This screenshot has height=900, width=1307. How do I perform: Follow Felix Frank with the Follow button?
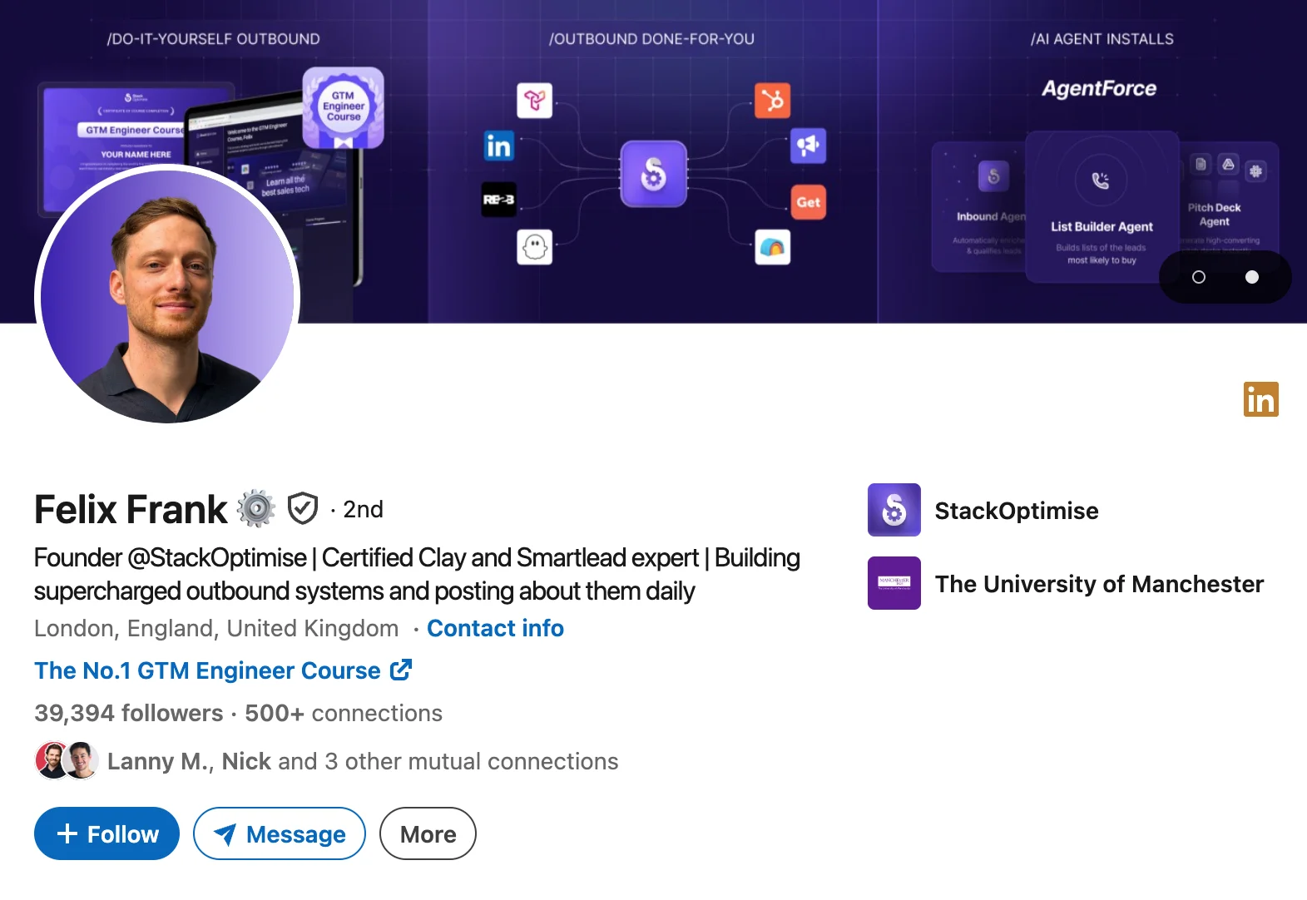(x=106, y=833)
